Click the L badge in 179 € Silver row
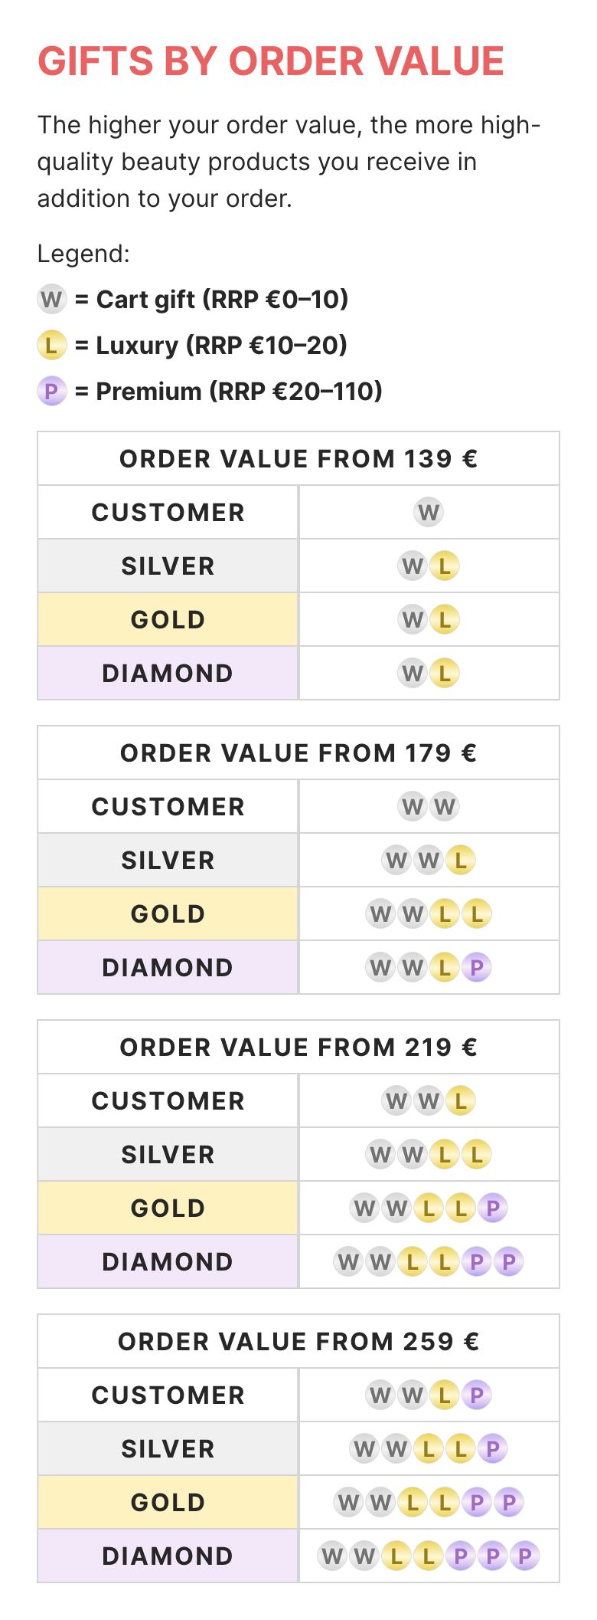This screenshot has height=1620, width=597. [x=461, y=860]
